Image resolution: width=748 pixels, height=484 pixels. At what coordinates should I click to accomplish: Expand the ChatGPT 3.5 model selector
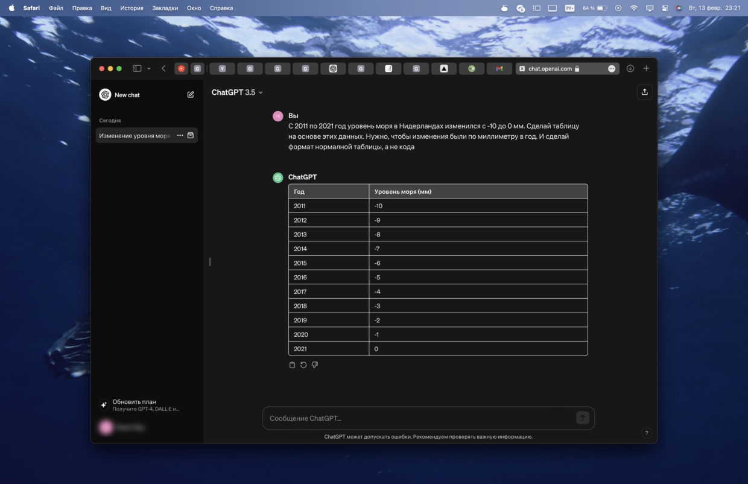point(237,92)
